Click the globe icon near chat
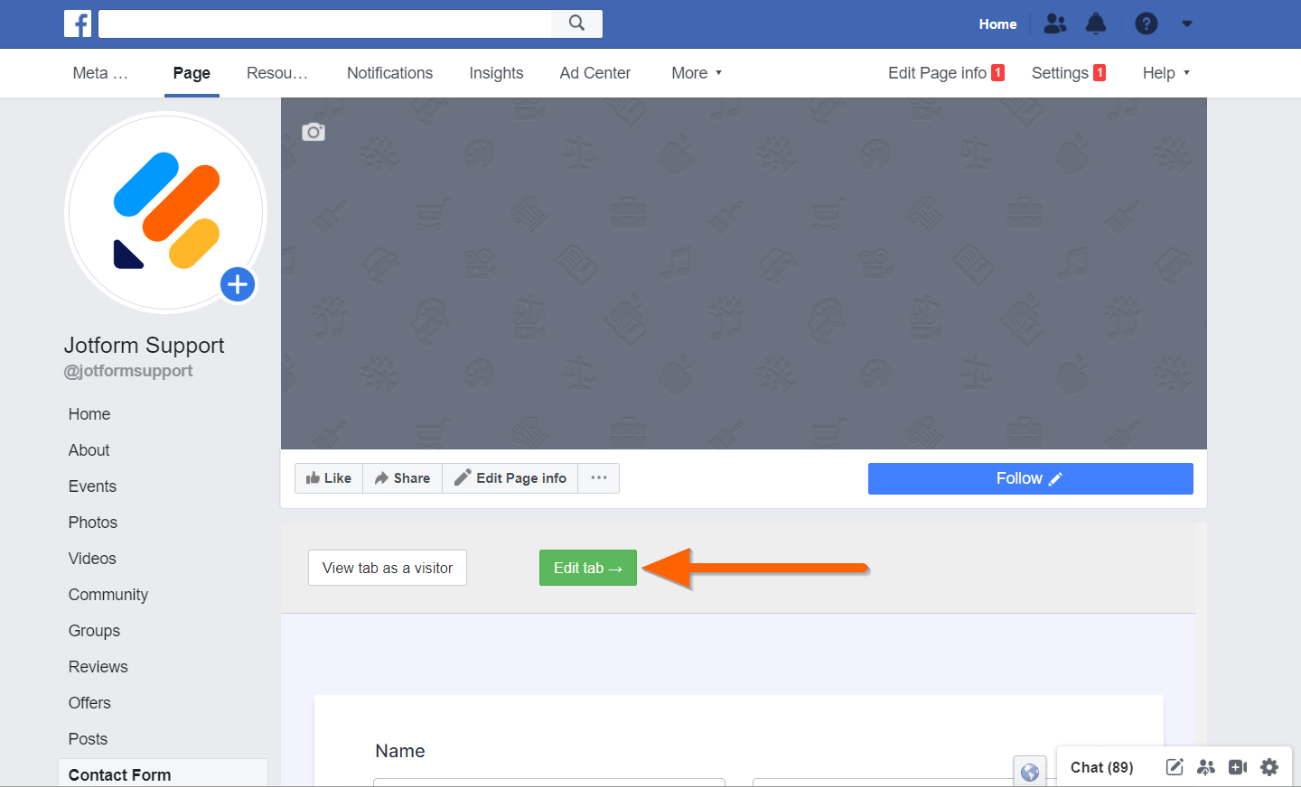Viewport: 1301px width, 787px height. (x=1030, y=772)
